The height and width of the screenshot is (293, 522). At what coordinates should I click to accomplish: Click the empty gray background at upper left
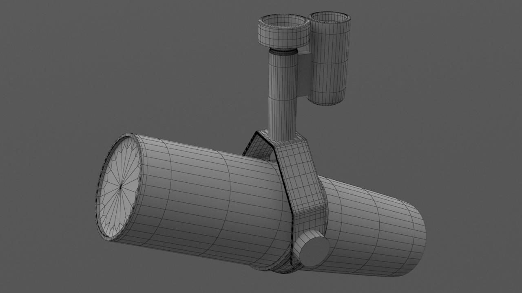point(61,49)
